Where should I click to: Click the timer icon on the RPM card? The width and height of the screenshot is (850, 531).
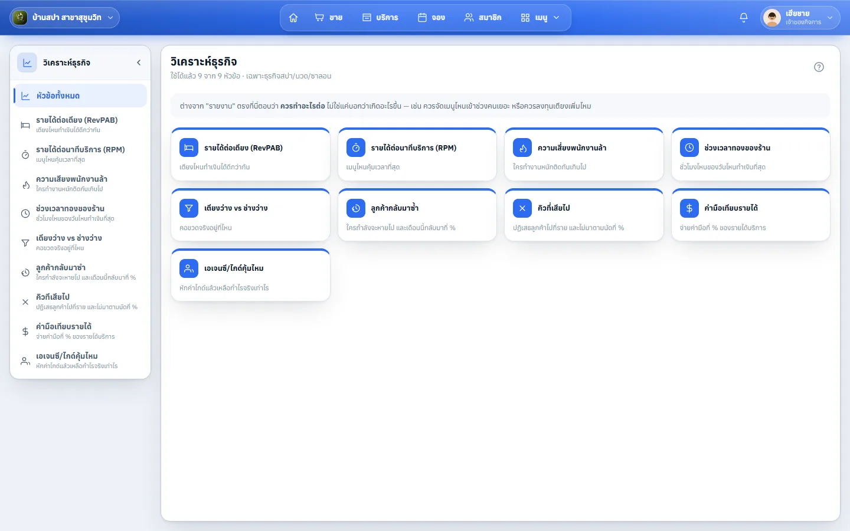[x=356, y=148]
